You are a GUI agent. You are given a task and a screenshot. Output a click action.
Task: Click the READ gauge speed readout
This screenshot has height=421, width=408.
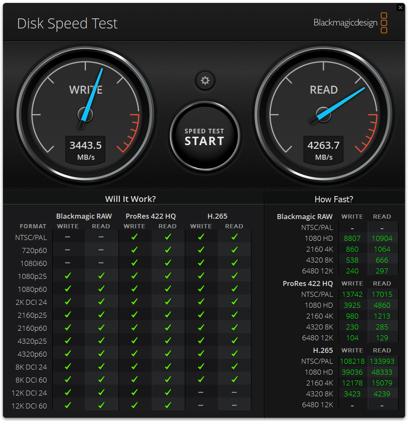(x=323, y=150)
